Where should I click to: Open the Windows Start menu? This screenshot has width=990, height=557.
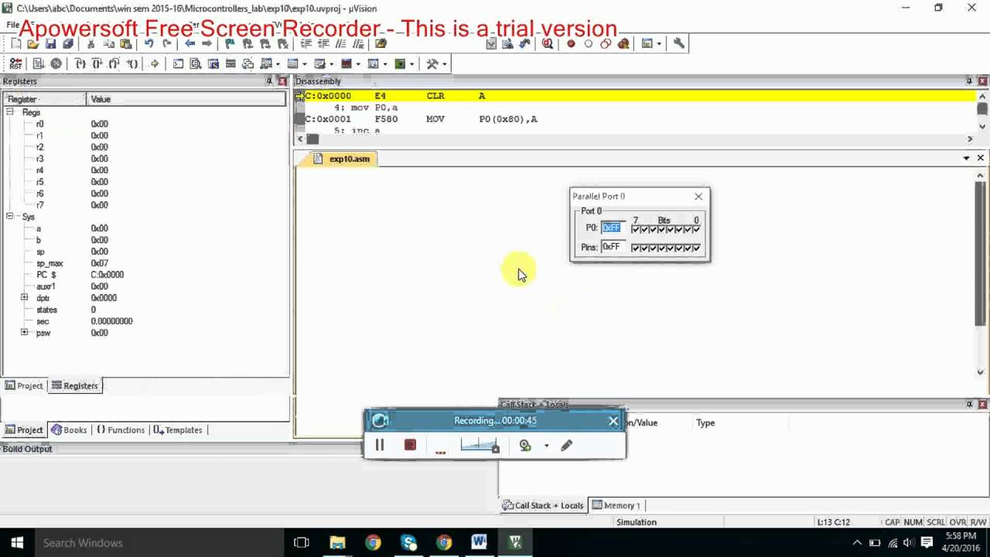[x=17, y=542]
